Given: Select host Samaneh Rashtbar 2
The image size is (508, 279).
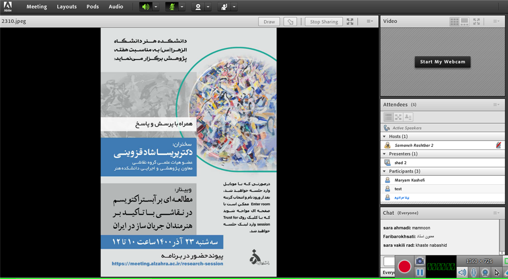Looking at the screenshot, I should tap(443, 145).
